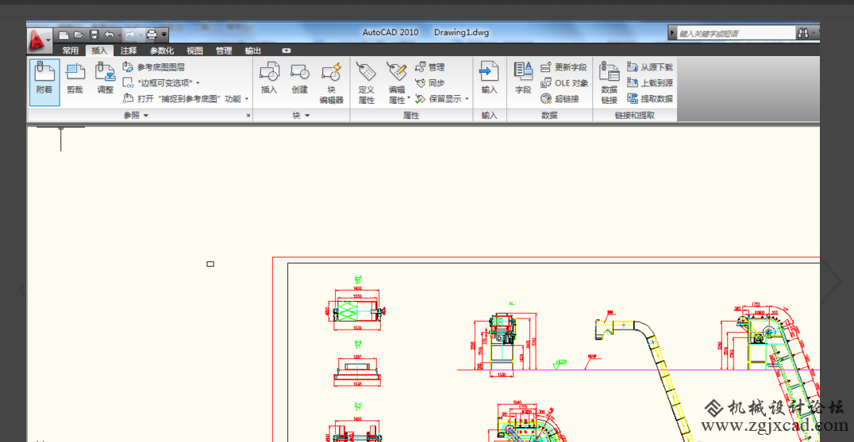Click the 输入 import tool
The height and width of the screenshot is (442, 854).
click(x=489, y=79)
